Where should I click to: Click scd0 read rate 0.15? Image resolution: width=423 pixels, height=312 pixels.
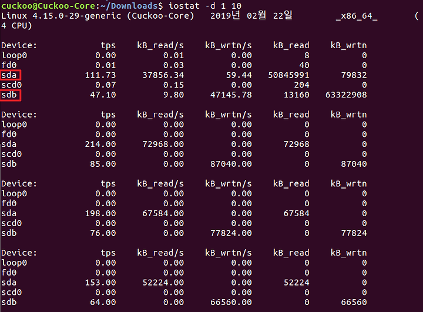click(x=174, y=85)
